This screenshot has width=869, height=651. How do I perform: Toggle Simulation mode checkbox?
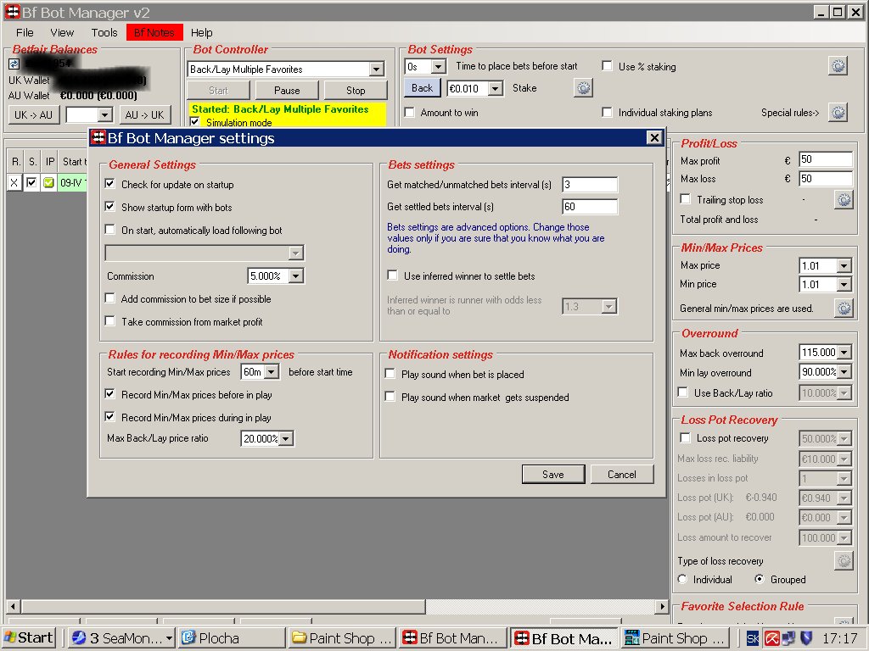tap(195, 122)
